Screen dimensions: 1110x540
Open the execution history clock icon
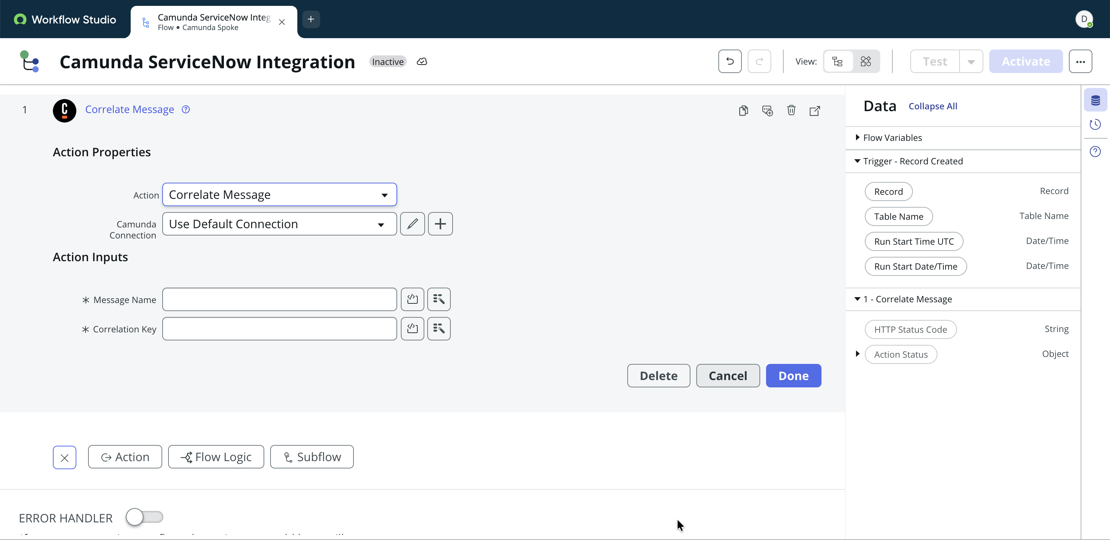(x=1096, y=124)
